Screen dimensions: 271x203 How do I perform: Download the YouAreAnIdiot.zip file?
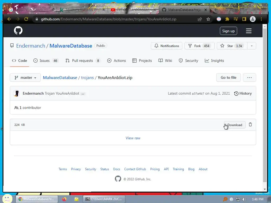(235, 125)
